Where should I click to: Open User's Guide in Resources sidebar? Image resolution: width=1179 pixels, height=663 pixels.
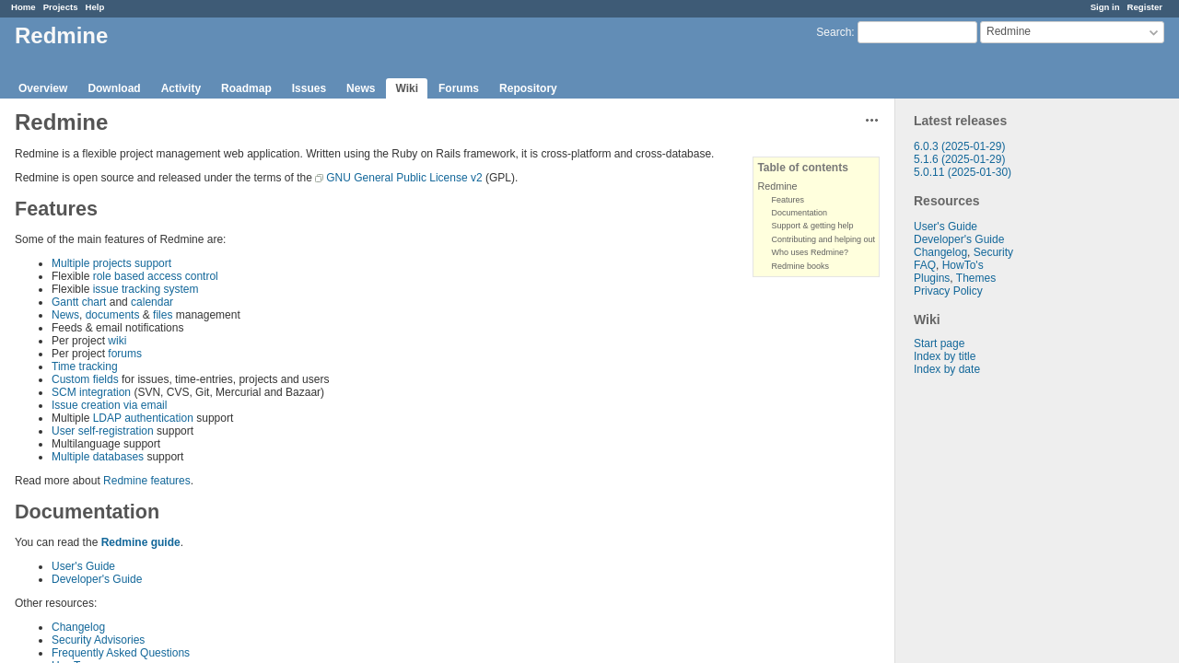(x=945, y=227)
